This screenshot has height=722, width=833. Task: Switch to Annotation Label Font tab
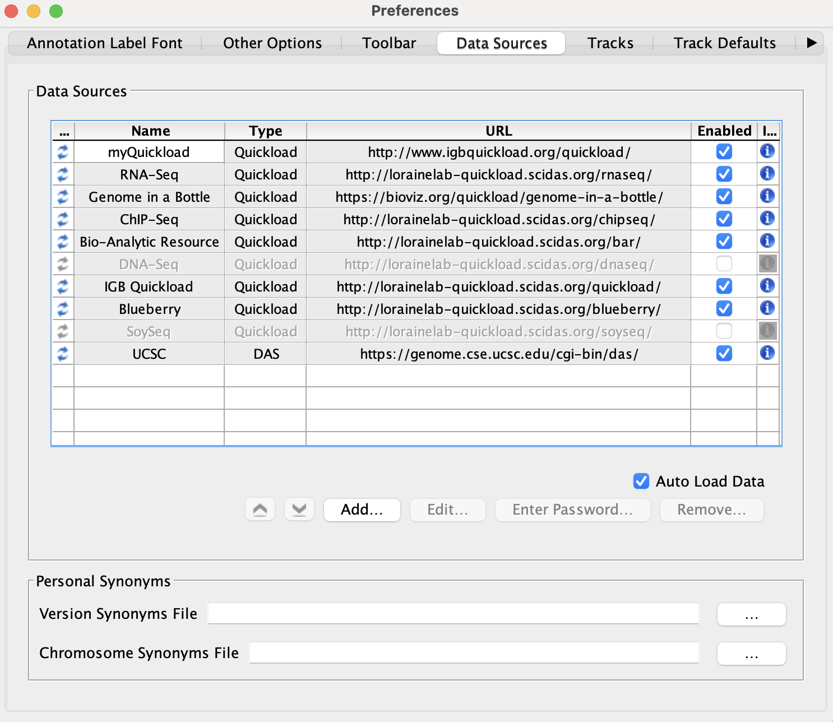tap(105, 43)
